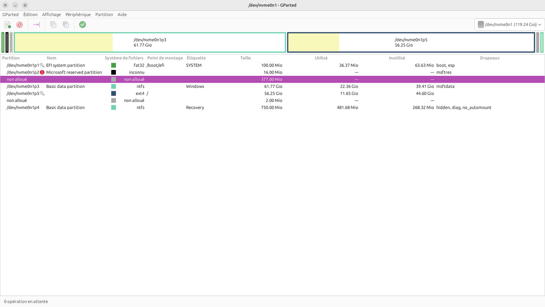Click the key icon beside /dev/nvme0n1p5
Viewport: 545px width, 307px height.
tap(42, 93)
